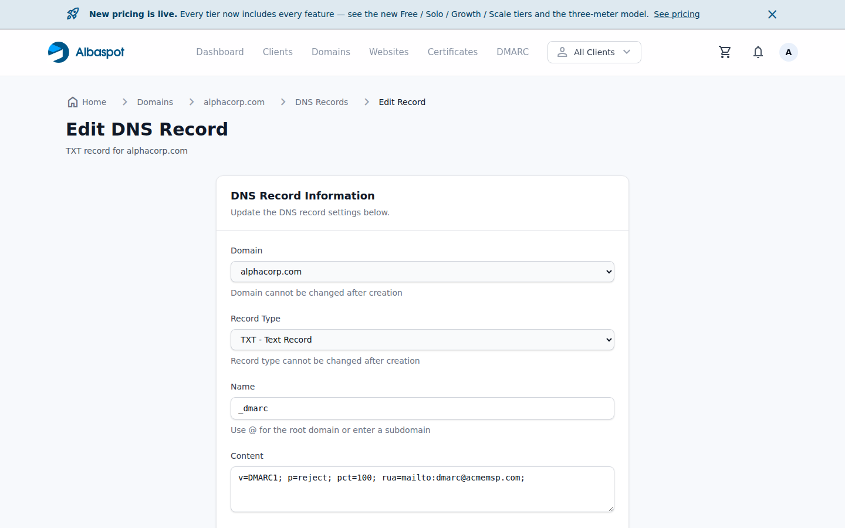Click the chevron after Home breadcrumb

click(x=124, y=102)
